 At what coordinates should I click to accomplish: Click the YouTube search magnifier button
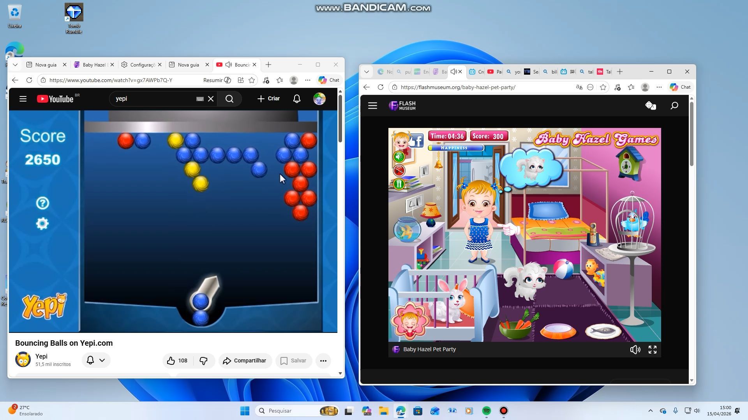click(x=229, y=99)
